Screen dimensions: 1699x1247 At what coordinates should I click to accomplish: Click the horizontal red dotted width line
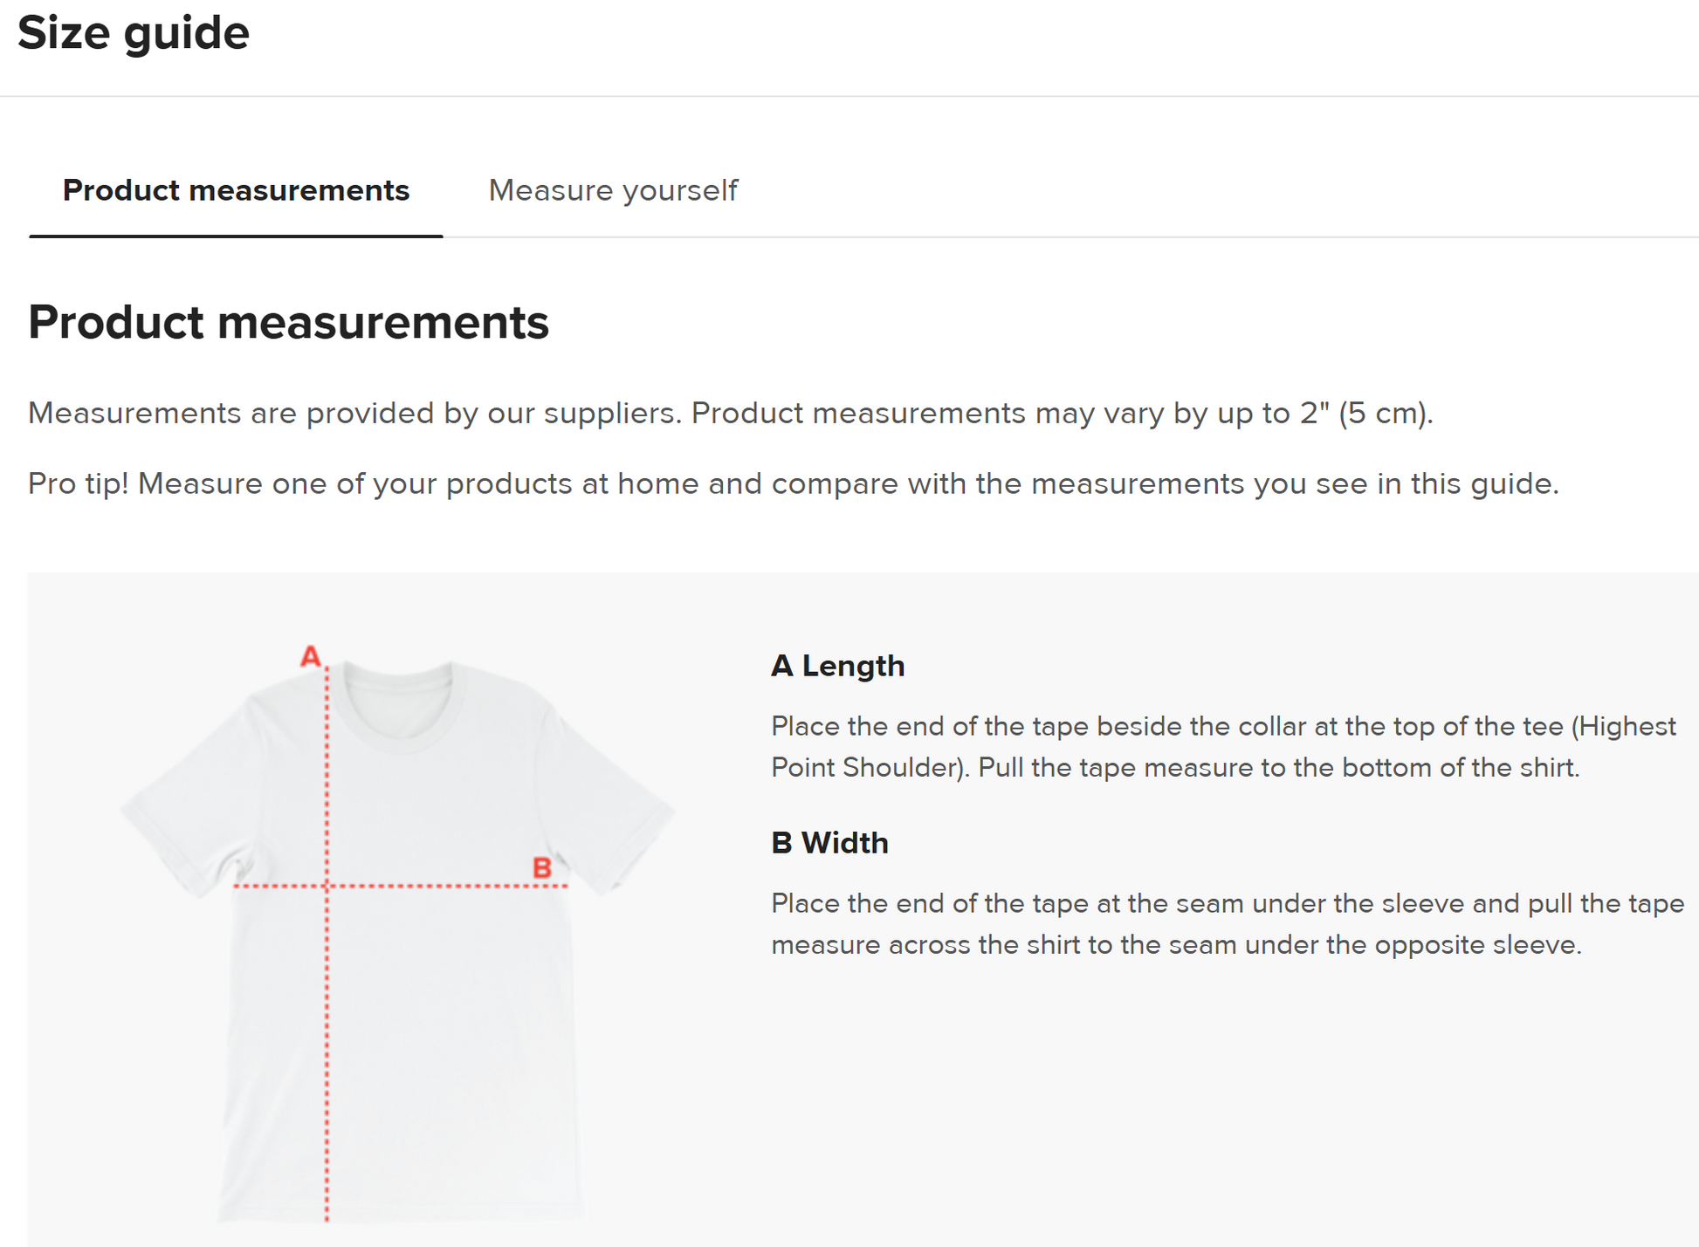437,886
